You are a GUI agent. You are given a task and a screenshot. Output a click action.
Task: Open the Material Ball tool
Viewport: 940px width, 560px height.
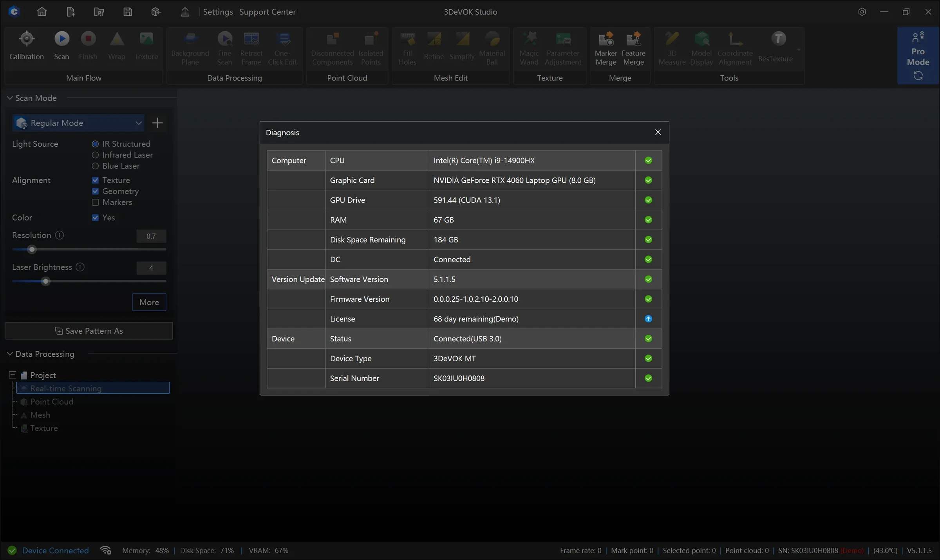click(492, 48)
